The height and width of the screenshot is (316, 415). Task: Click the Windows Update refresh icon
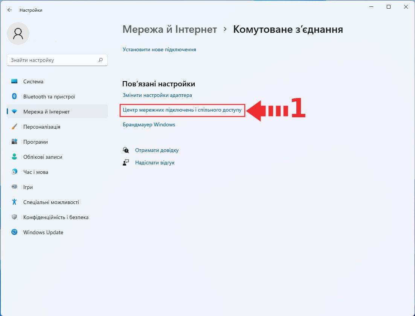[x=14, y=232]
